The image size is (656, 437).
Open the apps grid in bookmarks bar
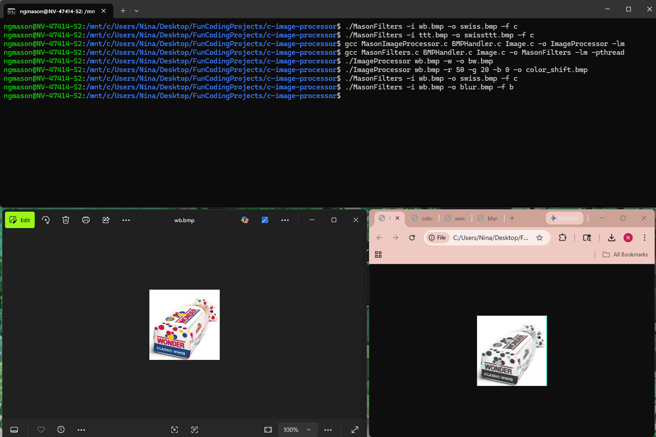pos(378,255)
